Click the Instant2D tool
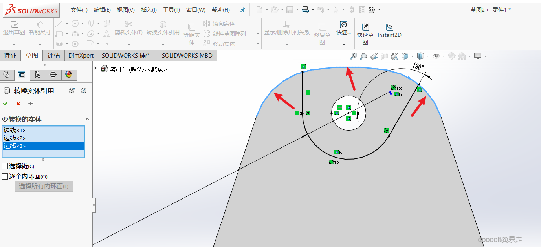The height and width of the screenshot is (247, 541). pyautogui.click(x=389, y=30)
